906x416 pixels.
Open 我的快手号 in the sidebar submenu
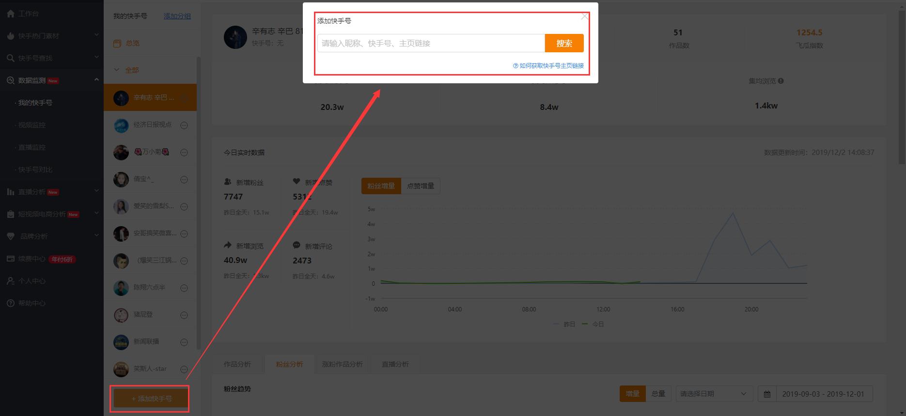coord(35,103)
